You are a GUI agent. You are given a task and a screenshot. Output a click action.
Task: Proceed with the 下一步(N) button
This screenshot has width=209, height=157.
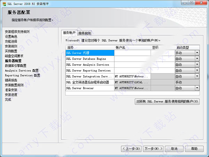click(x=153, y=149)
